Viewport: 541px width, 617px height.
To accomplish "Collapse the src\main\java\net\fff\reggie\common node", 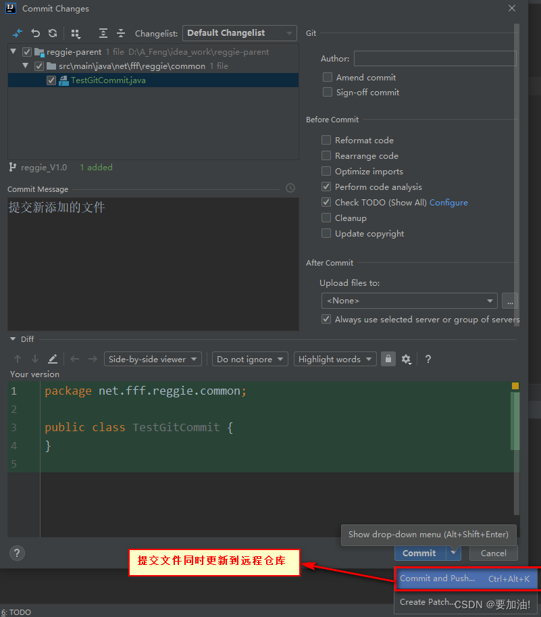I will 26,66.
